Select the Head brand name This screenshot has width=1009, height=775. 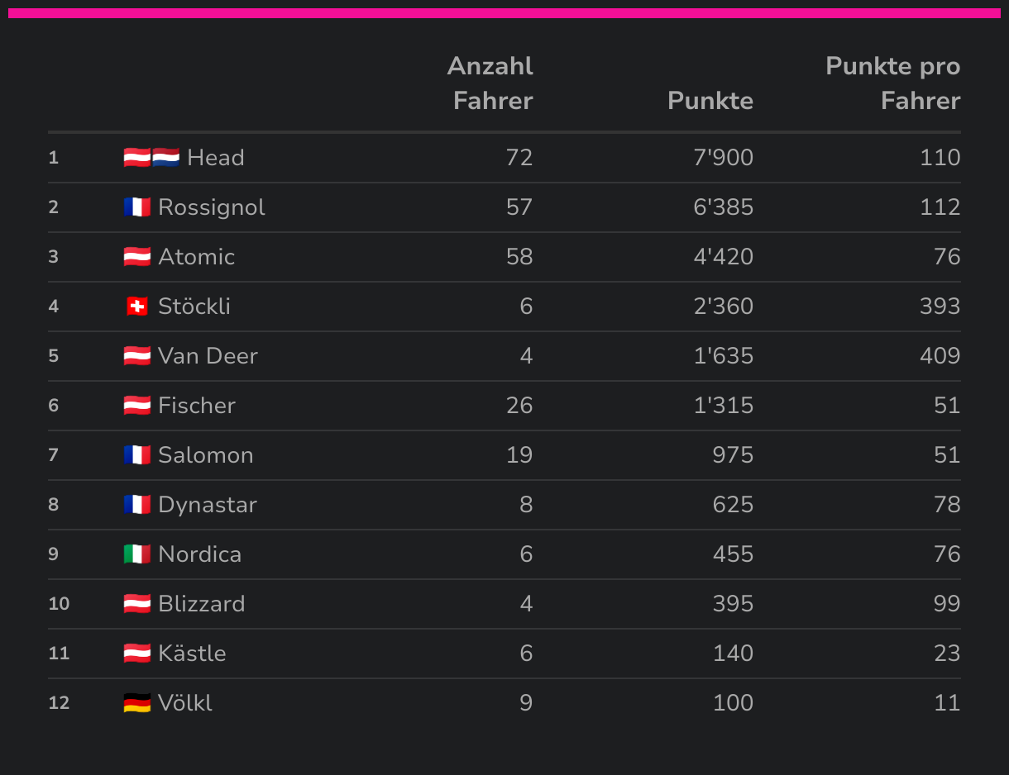[216, 158]
